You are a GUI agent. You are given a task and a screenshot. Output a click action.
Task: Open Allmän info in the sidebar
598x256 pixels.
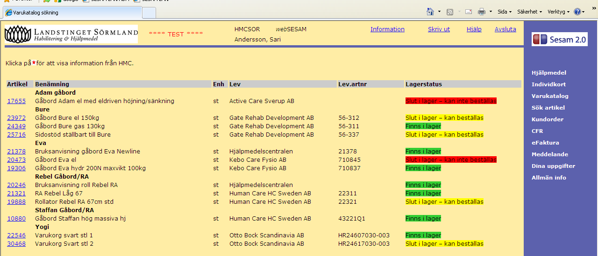pos(548,178)
